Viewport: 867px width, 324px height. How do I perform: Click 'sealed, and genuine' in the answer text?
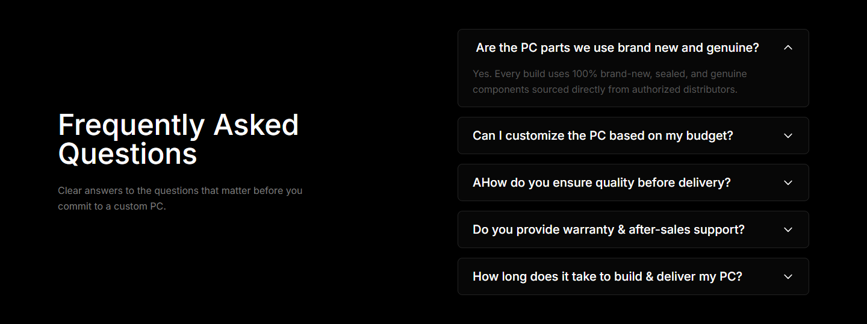tap(702, 74)
